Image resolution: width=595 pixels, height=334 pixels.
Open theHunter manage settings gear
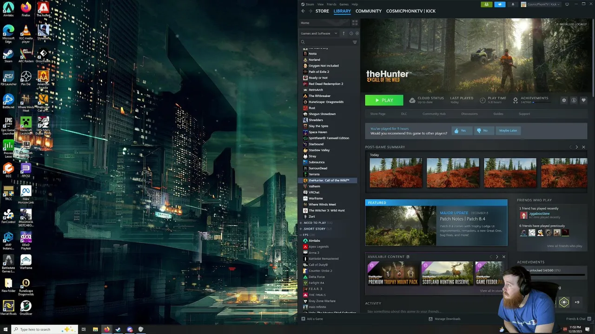(564, 100)
